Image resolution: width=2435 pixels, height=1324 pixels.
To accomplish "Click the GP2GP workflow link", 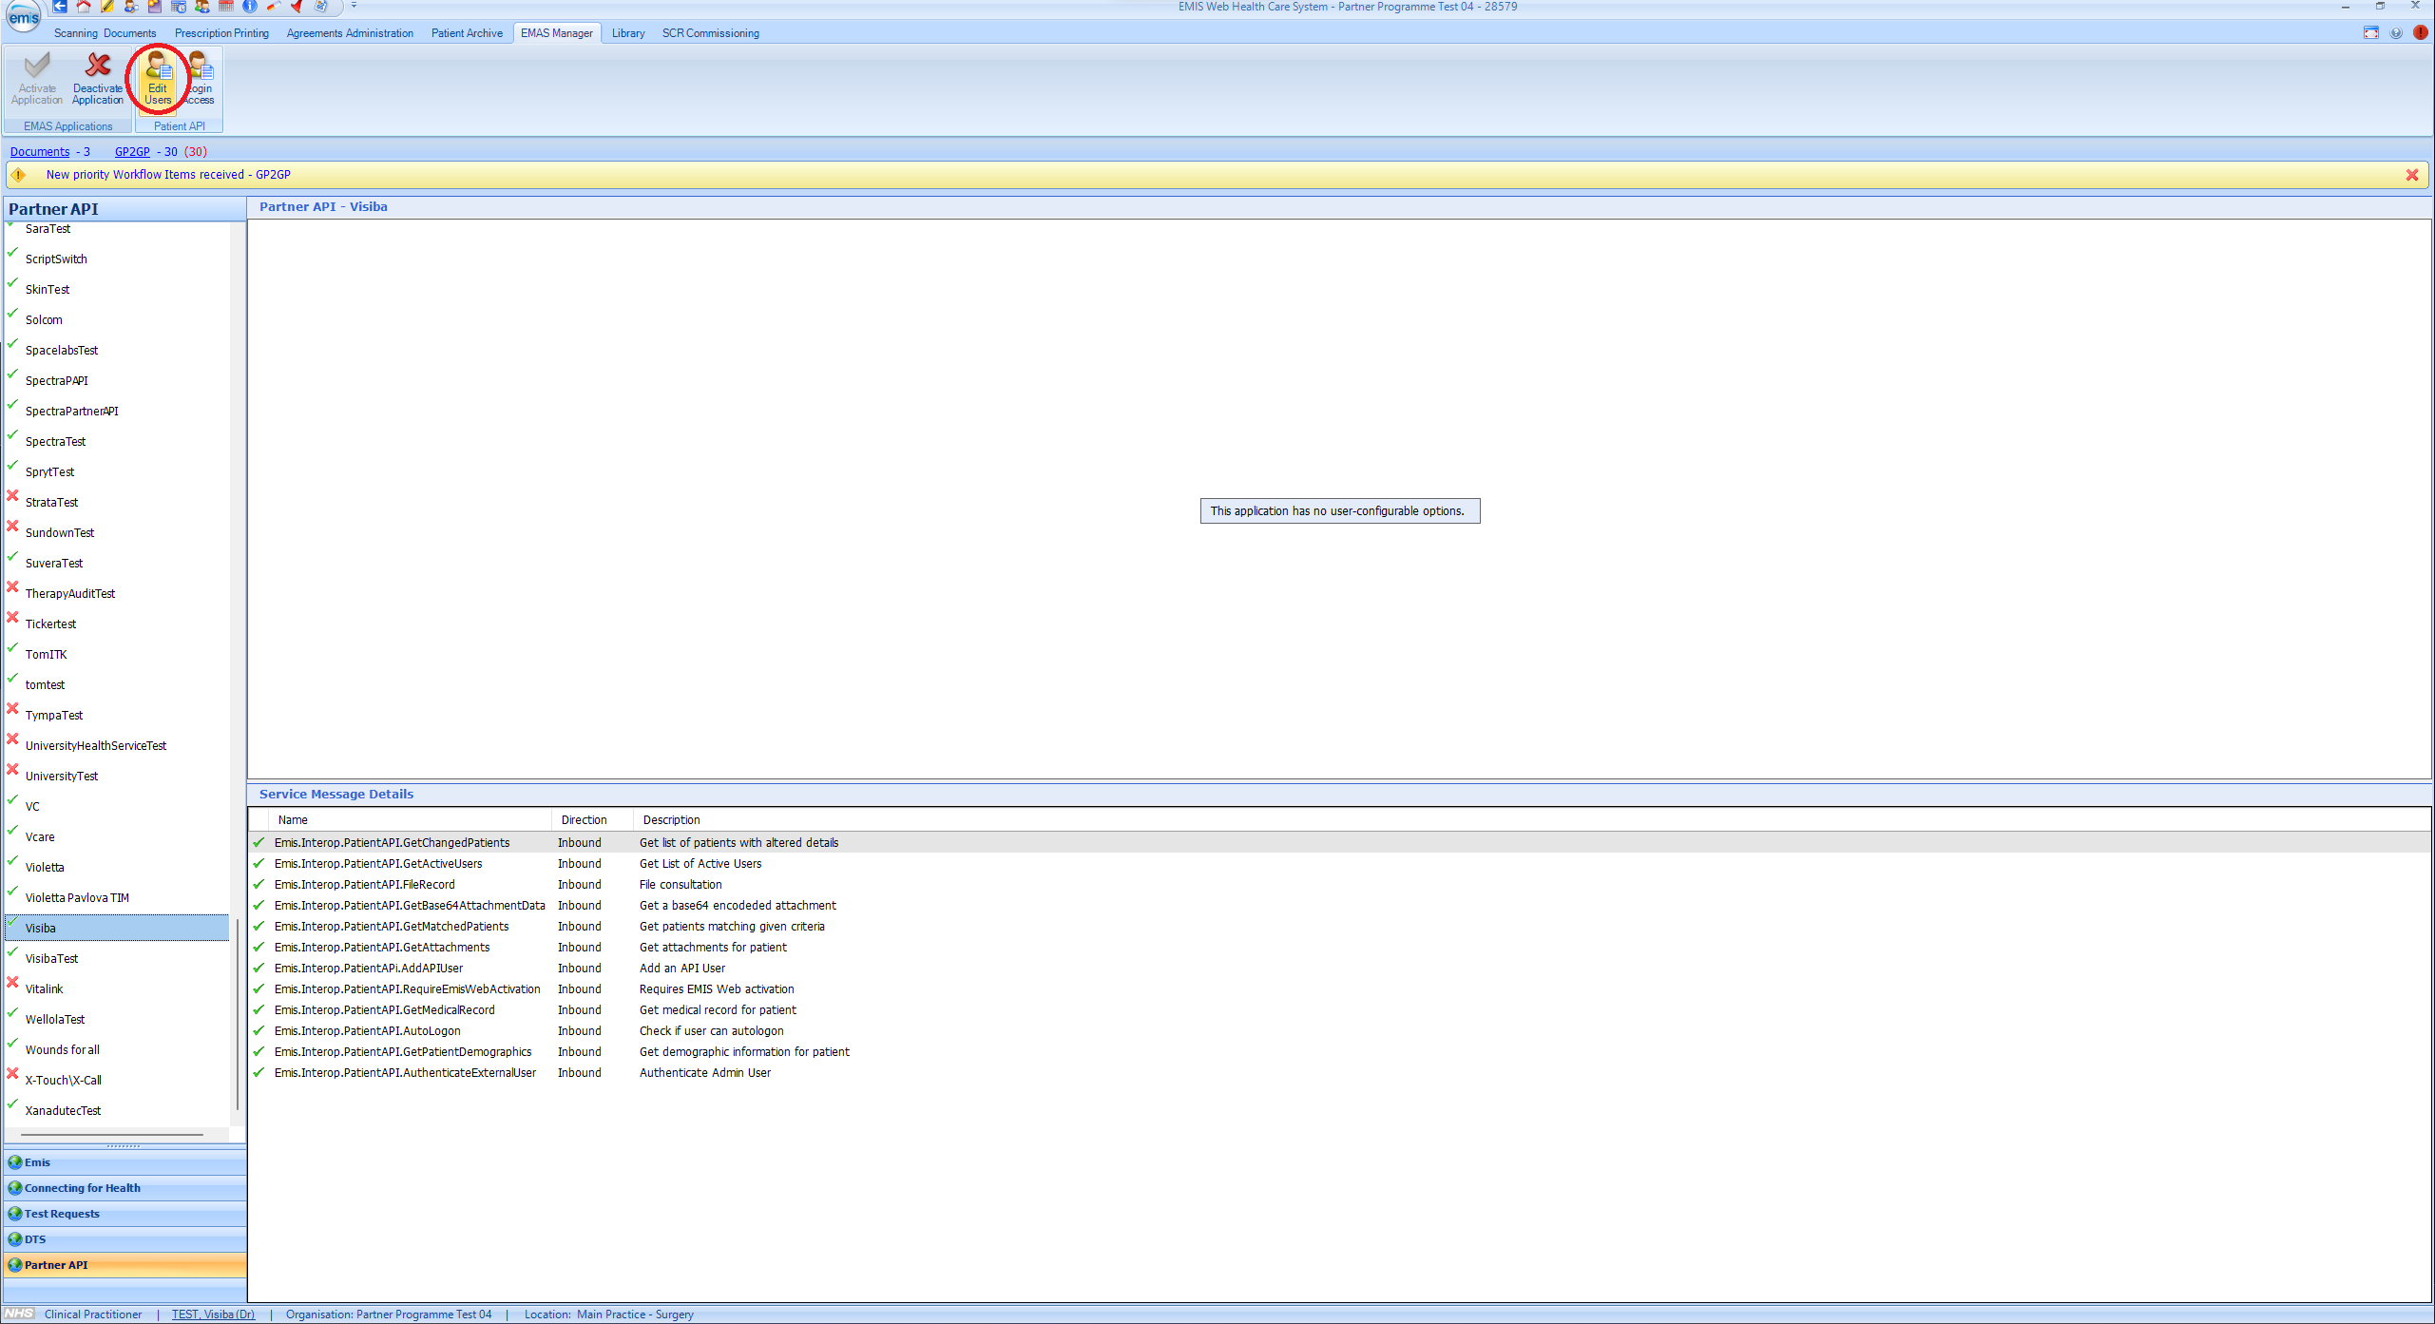I will coord(132,152).
